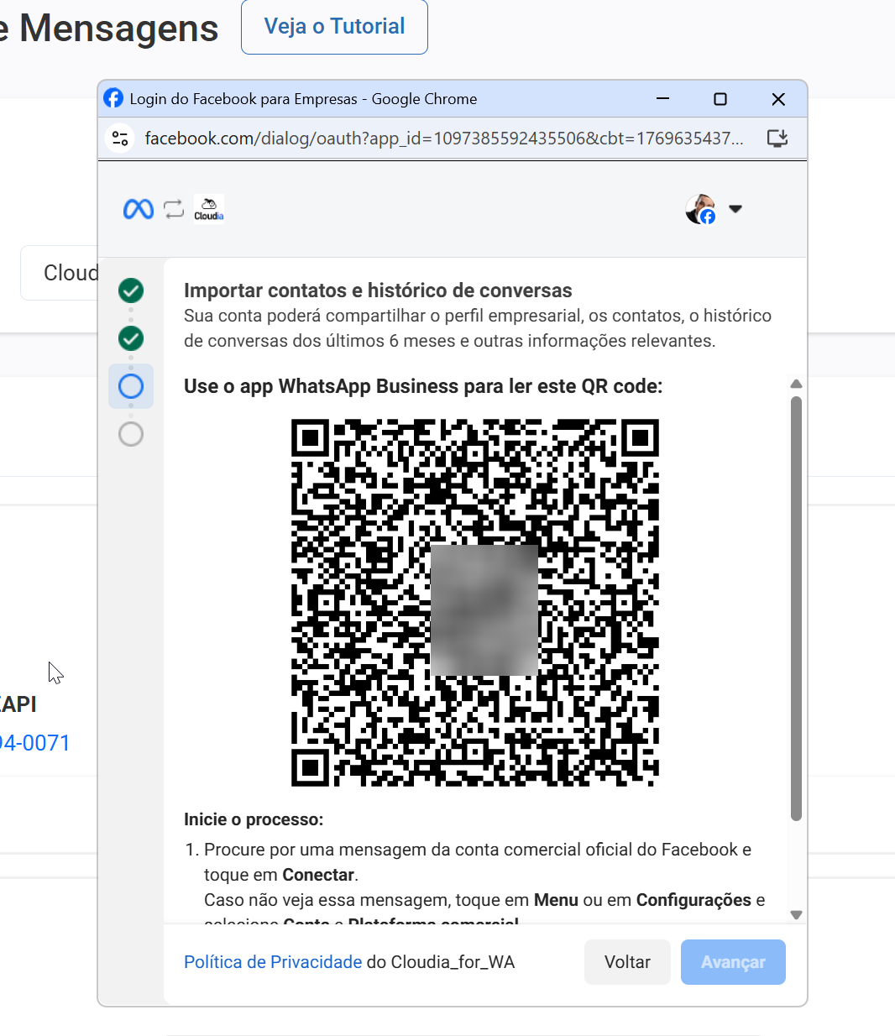This screenshot has width=895, height=1036.
Task: Click the install app icon in address bar
Action: [x=777, y=138]
